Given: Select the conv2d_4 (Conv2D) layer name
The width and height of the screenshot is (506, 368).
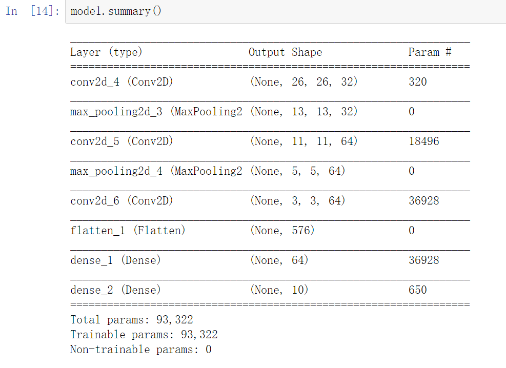Looking at the screenshot, I should (x=122, y=82).
